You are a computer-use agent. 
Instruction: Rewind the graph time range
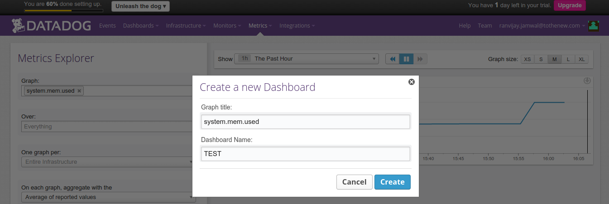coord(393,59)
